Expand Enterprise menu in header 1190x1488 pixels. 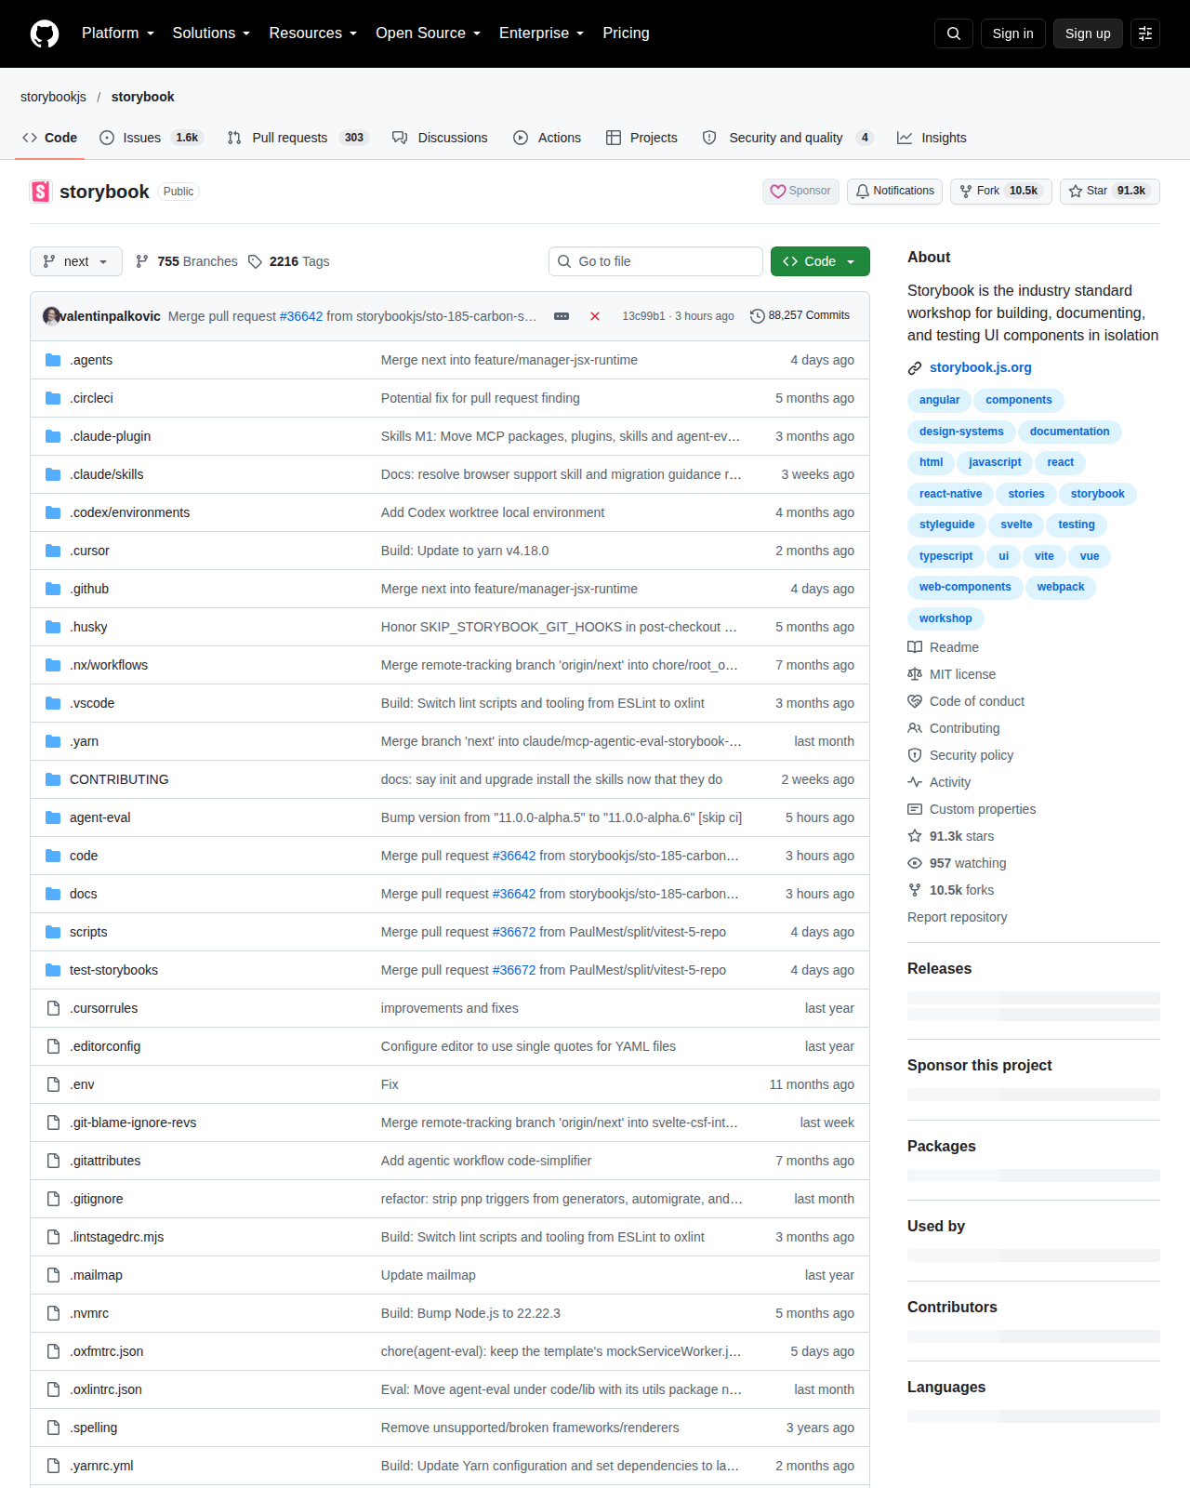[542, 33]
